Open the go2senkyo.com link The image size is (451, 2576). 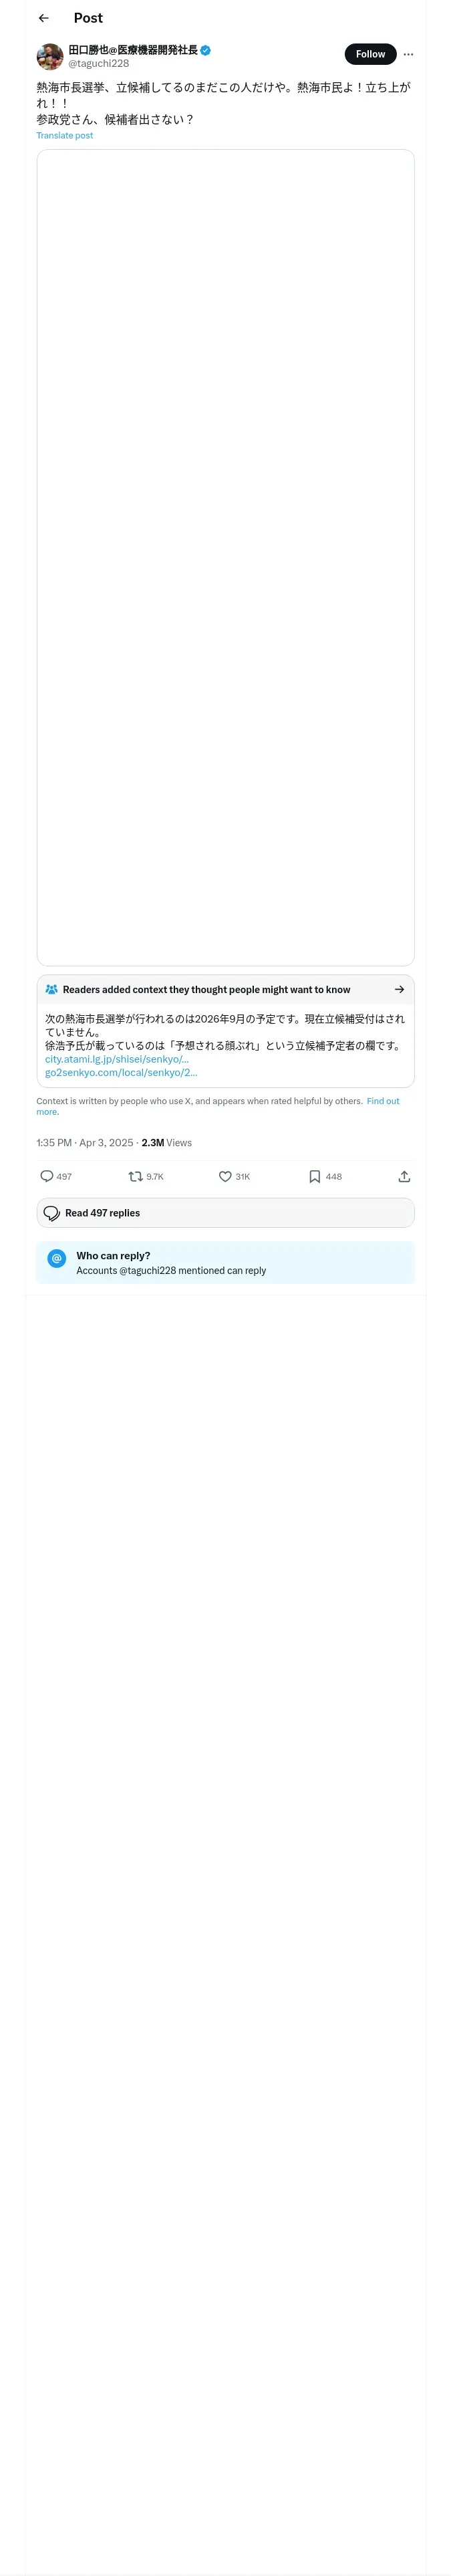coord(121,1072)
